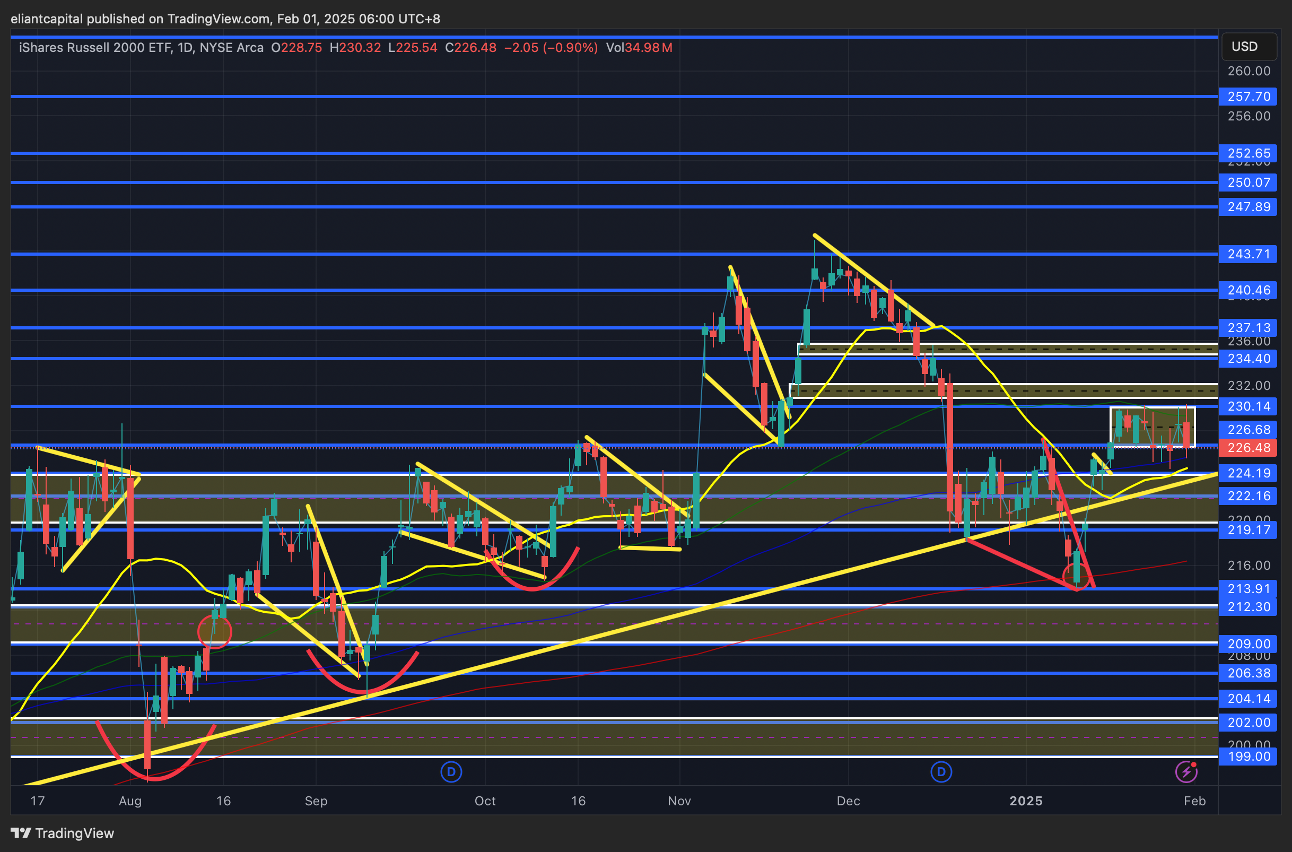This screenshot has width=1292, height=852.
Task: Click the 2025 label on the time axis
Action: point(1025,801)
